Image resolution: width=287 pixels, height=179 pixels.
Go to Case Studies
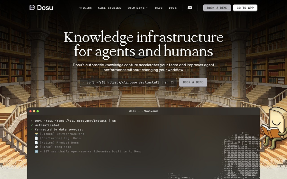[x=110, y=8]
